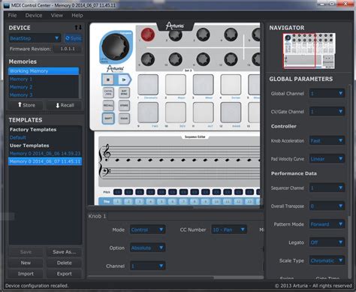Click the CNTRL/SEQ button on the device

pyautogui.click(x=108, y=92)
